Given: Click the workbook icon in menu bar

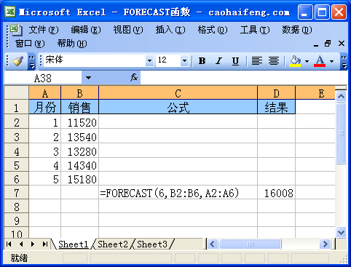Looking at the screenshot, I should click(16, 30).
